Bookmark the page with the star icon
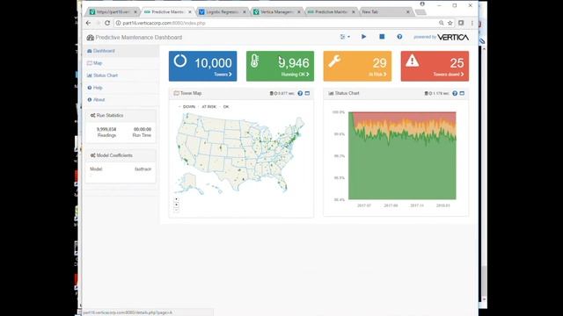 pyautogui.click(x=450, y=23)
